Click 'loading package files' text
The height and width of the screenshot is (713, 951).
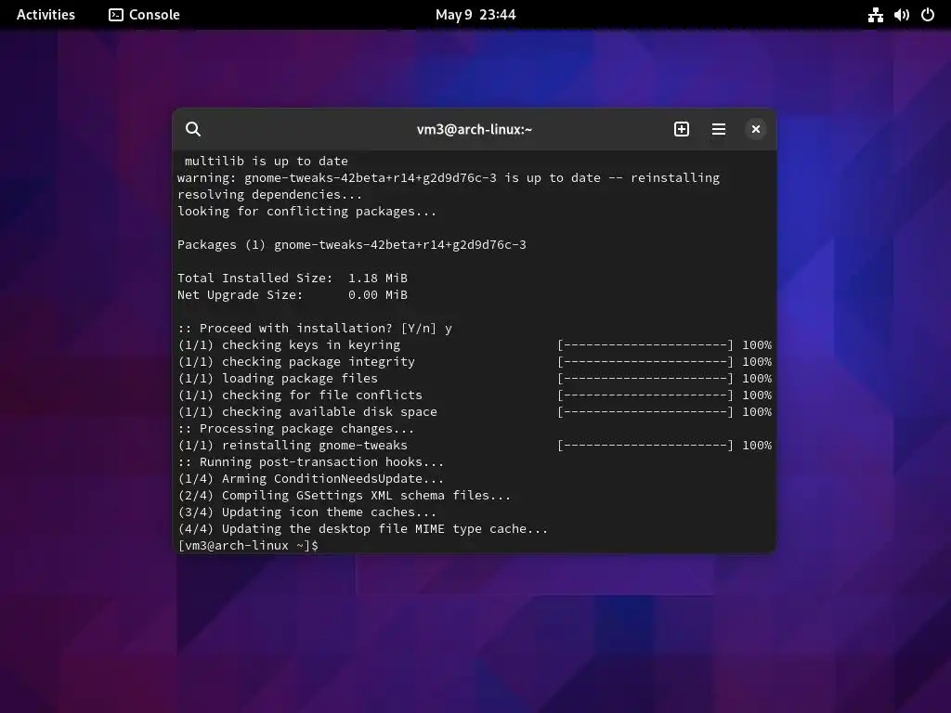click(300, 379)
